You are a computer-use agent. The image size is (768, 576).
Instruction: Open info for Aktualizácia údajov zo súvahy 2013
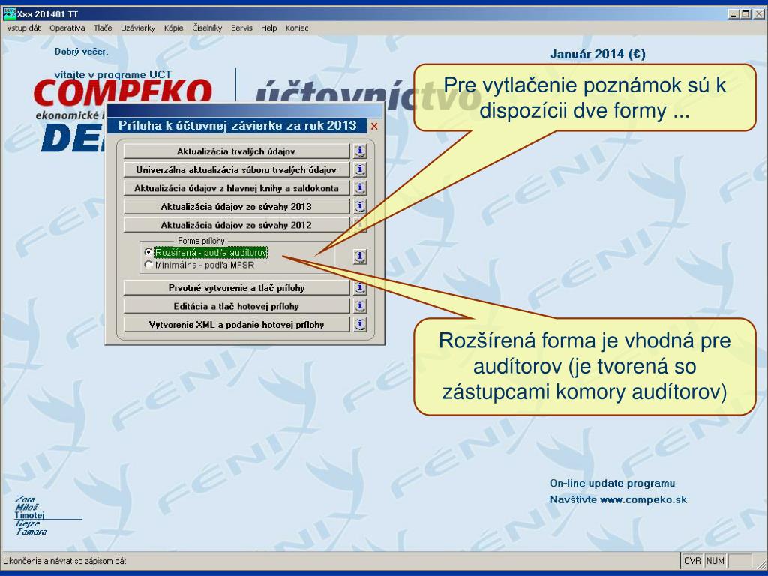360,207
